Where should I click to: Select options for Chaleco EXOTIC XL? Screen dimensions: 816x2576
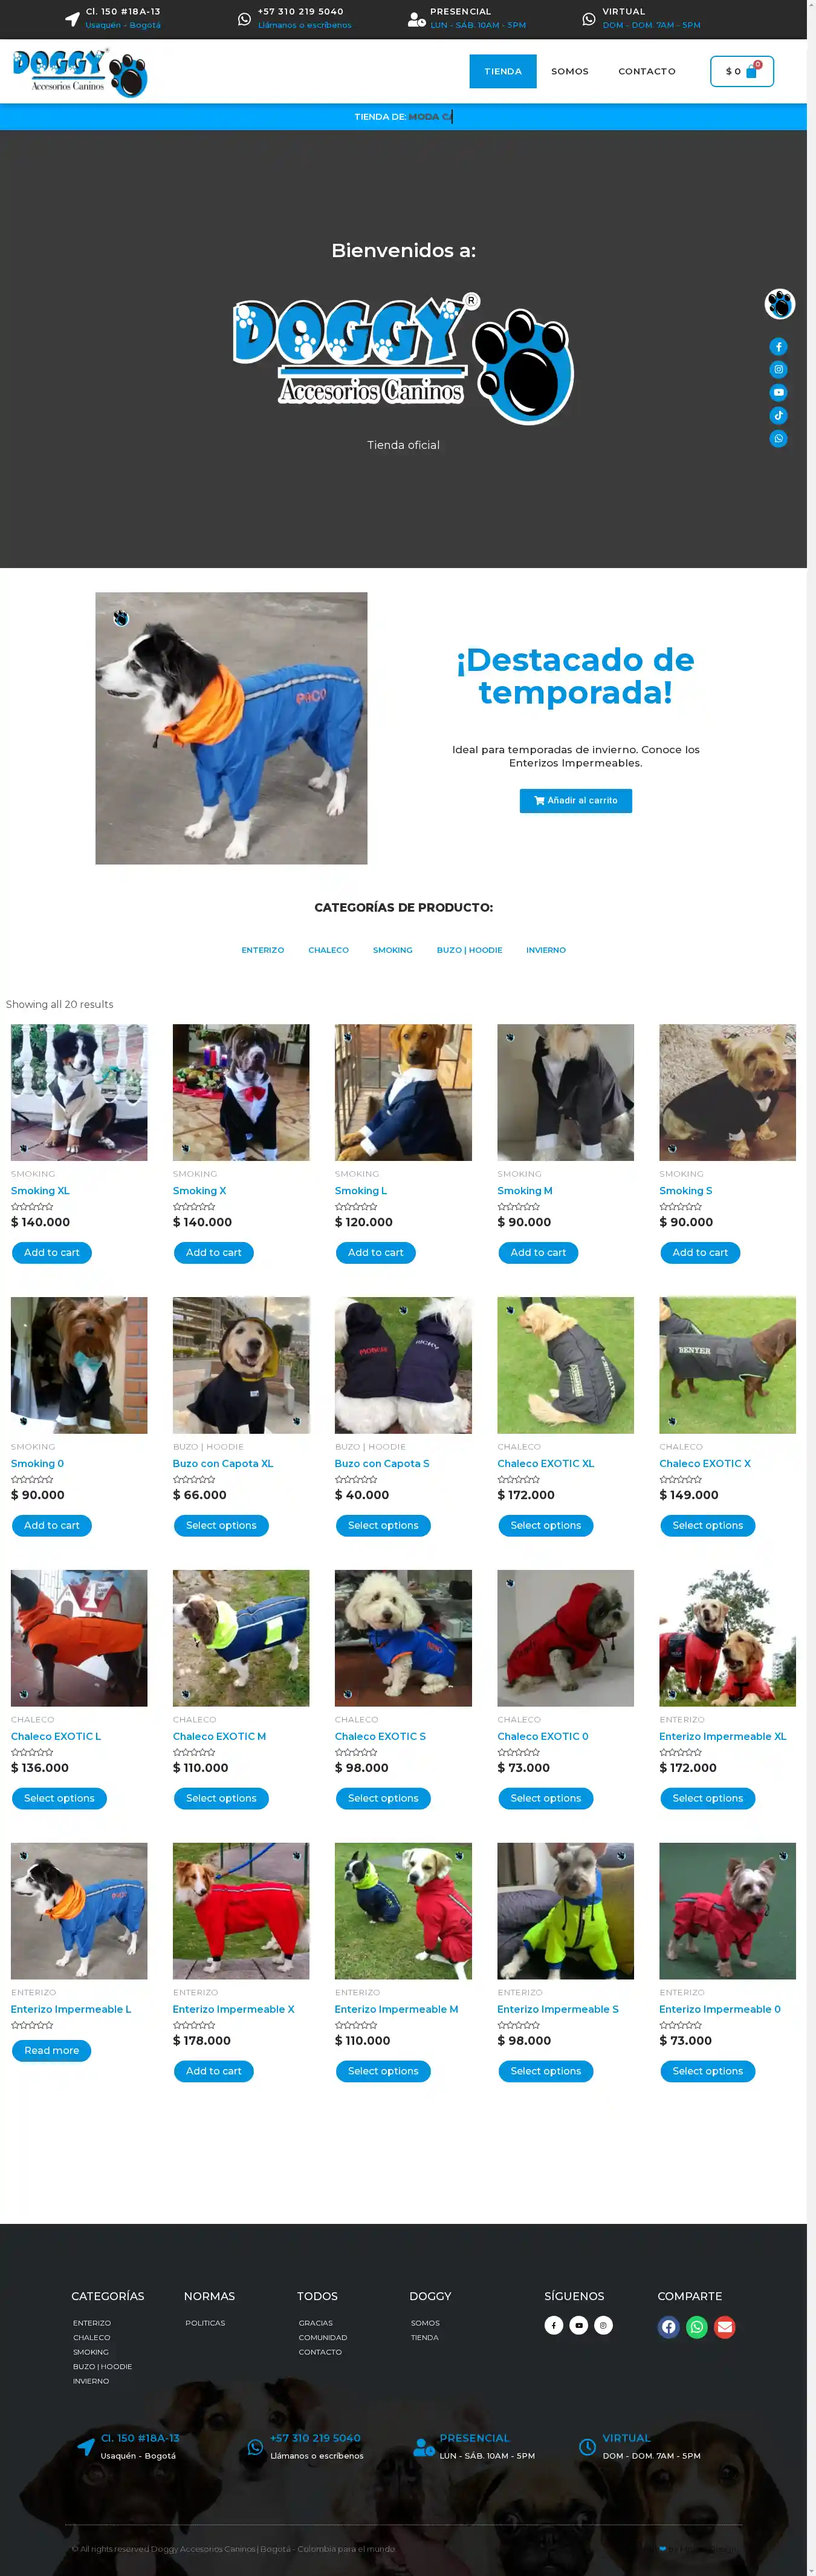click(x=545, y=1526)
